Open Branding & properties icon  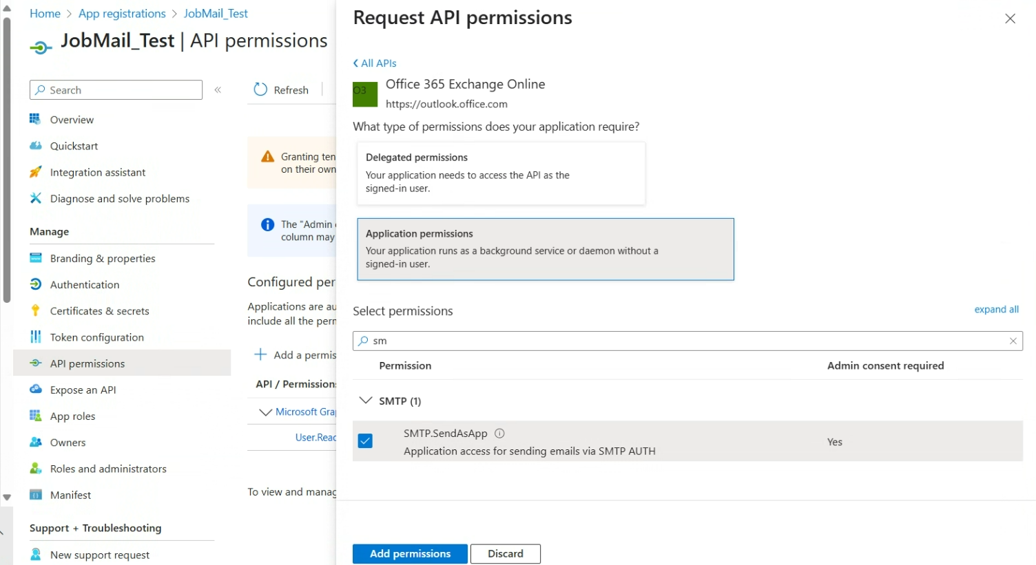click(x=36, y=258)
